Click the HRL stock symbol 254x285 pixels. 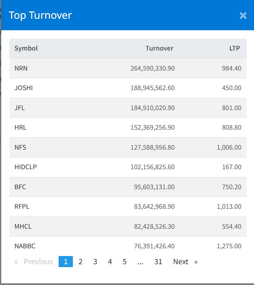(20, 128)
